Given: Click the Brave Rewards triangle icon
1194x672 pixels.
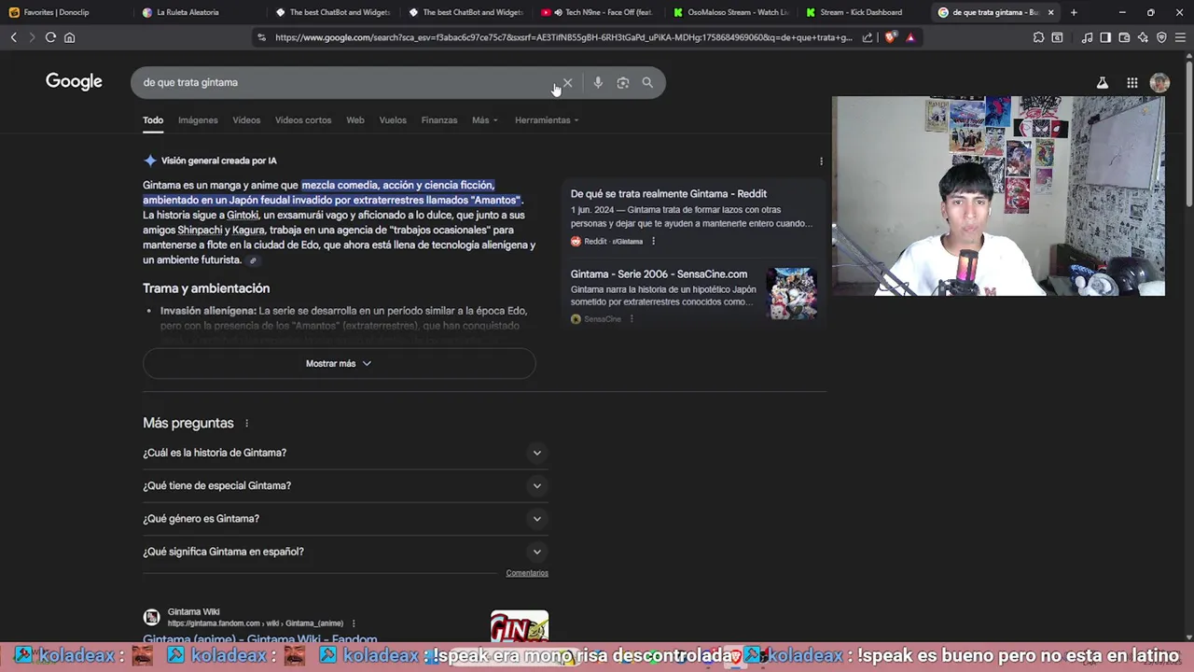Looking at the screenshot, I should (910, 37).
